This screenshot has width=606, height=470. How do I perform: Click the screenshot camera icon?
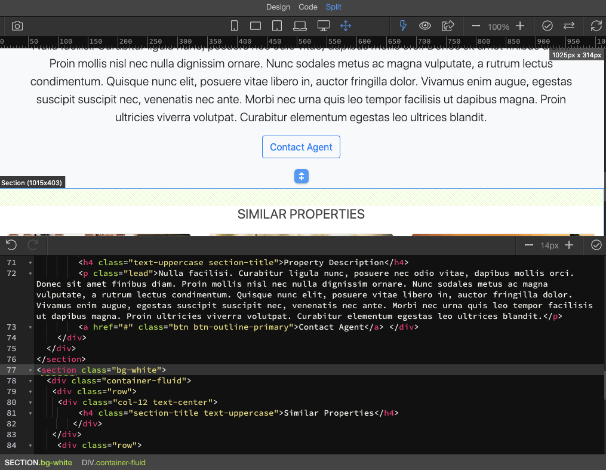[x=17, y=26]
